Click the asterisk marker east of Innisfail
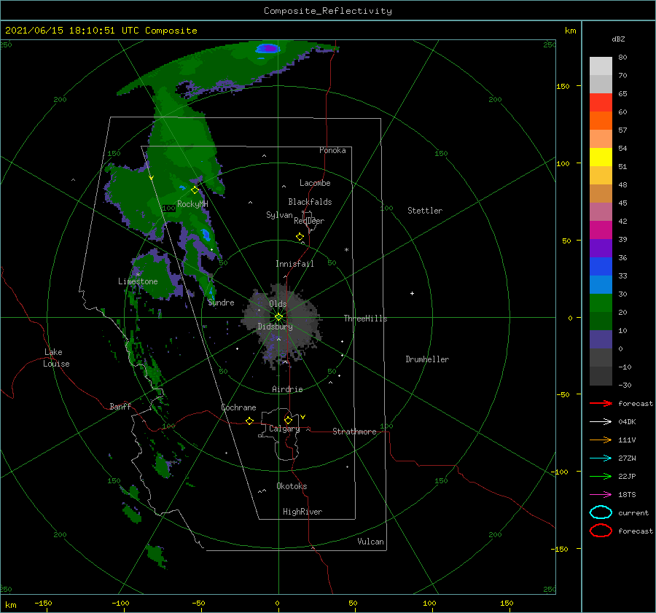 point(346,250)
